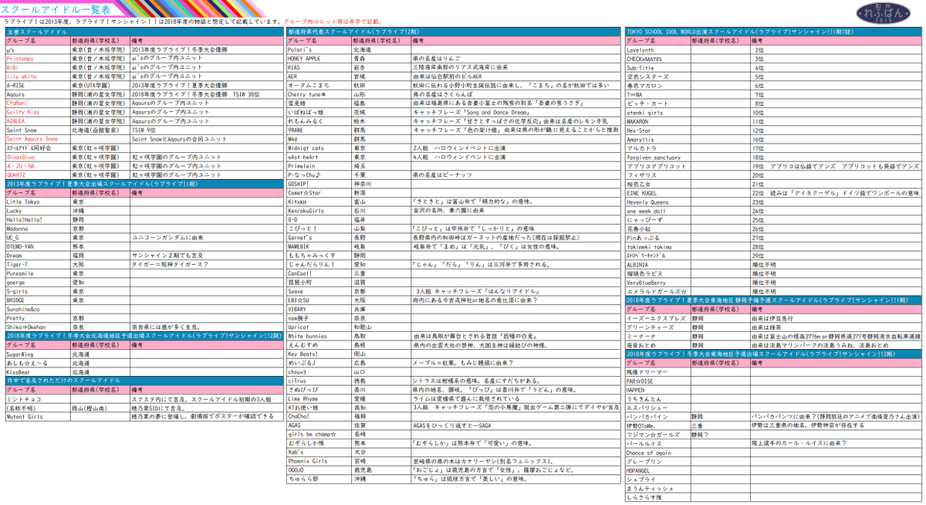The image size is (926, 505).
Task: Select the Puresmile group cell
Action: 38,273
